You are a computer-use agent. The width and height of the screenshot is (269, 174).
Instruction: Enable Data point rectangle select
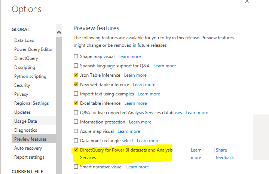pos(76,140)
